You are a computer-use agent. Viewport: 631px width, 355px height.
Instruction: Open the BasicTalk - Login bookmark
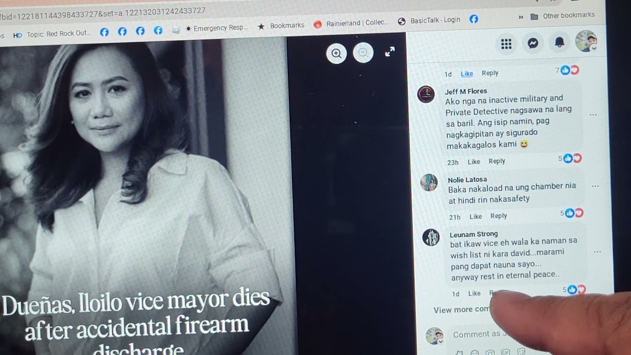[429, 20]
